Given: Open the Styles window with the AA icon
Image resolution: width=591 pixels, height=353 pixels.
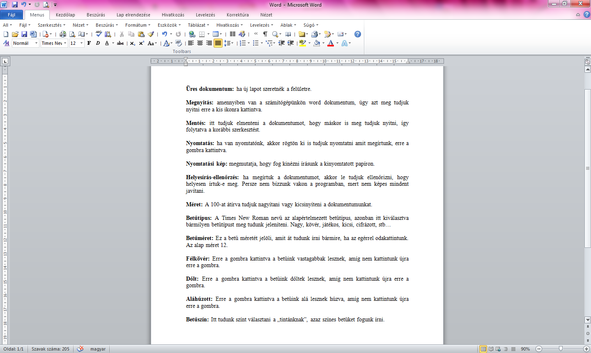Looking at the screenshot, I should [6, 43].
